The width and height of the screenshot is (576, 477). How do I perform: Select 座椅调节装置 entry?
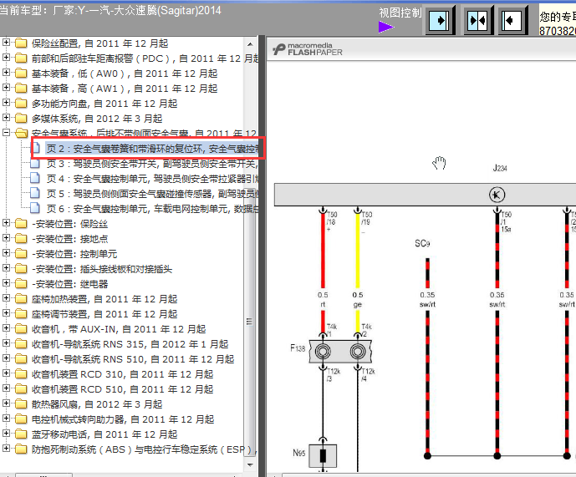(x=104, y=314)
